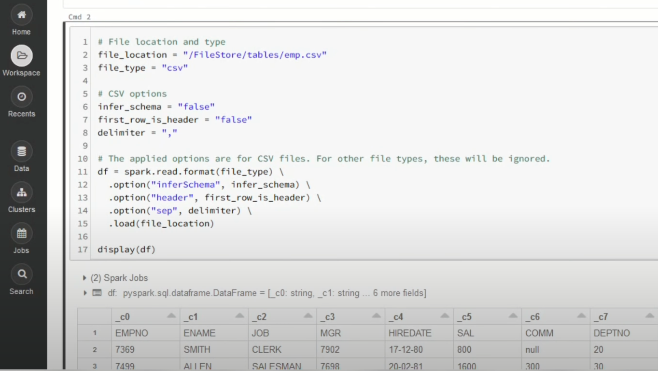Place cursor on the delimiter = "," line
Screen dimensions: 658x371
138,133
